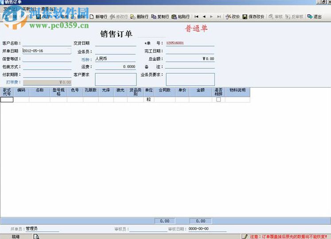Click the 币种 field showing 人民币

(116, 59)
